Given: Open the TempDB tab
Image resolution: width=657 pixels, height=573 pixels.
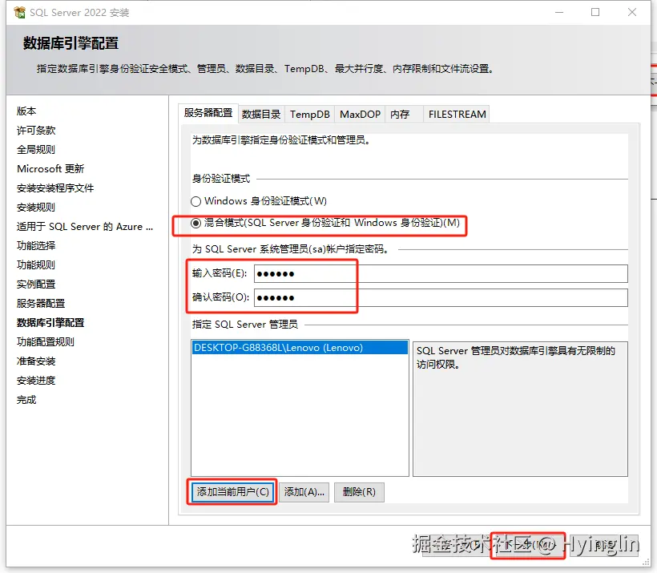Looking at the screenshot, I should 309,115.
